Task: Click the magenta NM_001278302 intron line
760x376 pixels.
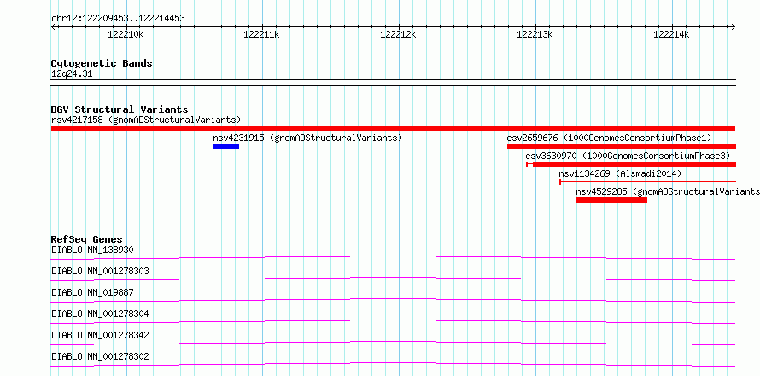Action: (x=393, y=364)
